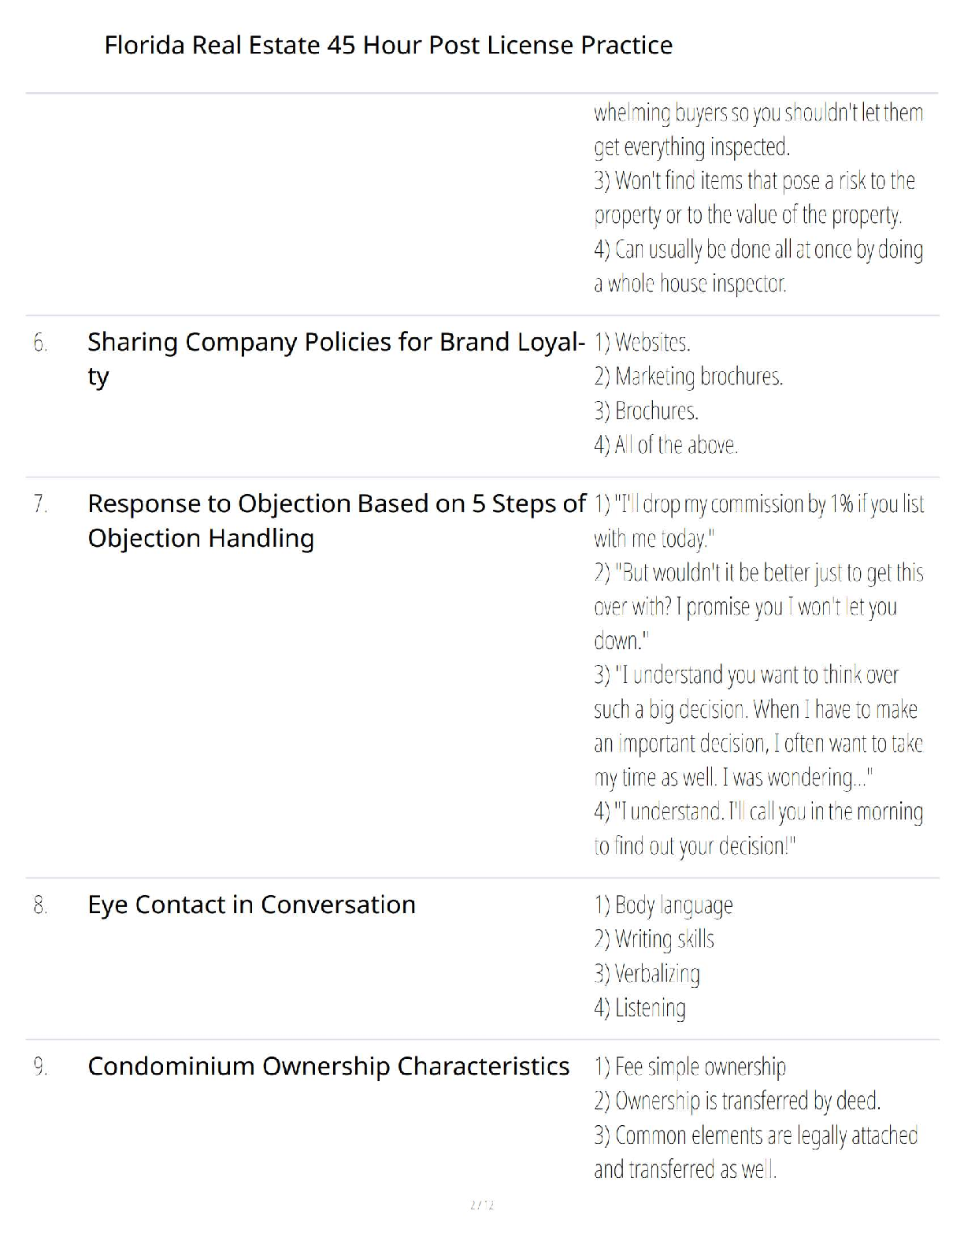
Task: Click the '4) Listening' answer
Action: point(640,1008)
